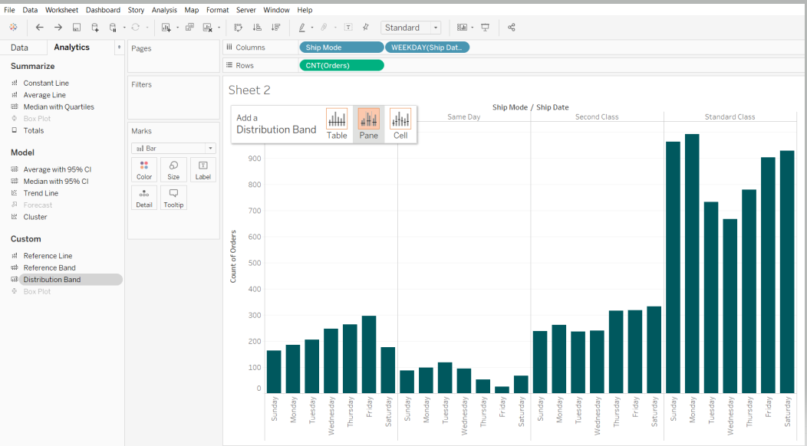Open the Analysis menu
This screenshot has width=807, height=446.
[164, 10]
